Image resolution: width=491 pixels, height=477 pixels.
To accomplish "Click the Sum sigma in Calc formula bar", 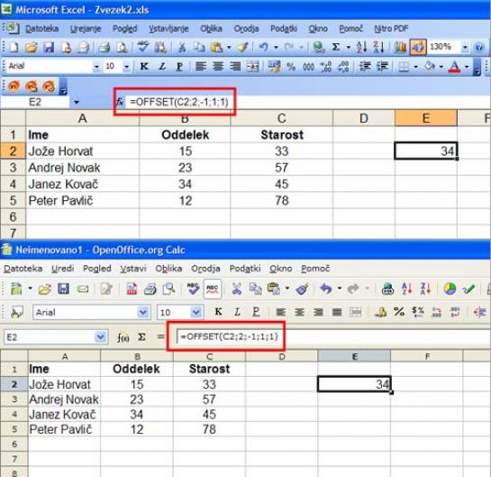I will pyautogui.click(x=141, y=337).
